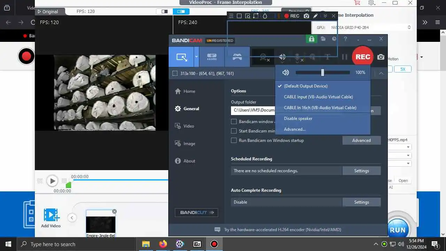
Task: Open Bandicam scheduler clock icon
Action: click(x=334, y=39)
